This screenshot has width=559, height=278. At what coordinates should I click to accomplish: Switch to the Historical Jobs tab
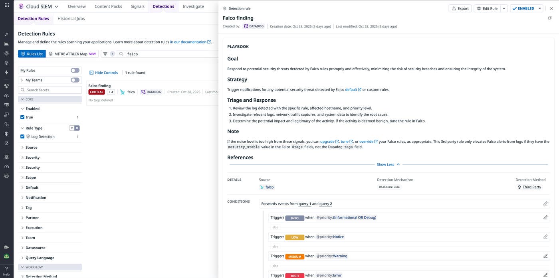(71, 18)
